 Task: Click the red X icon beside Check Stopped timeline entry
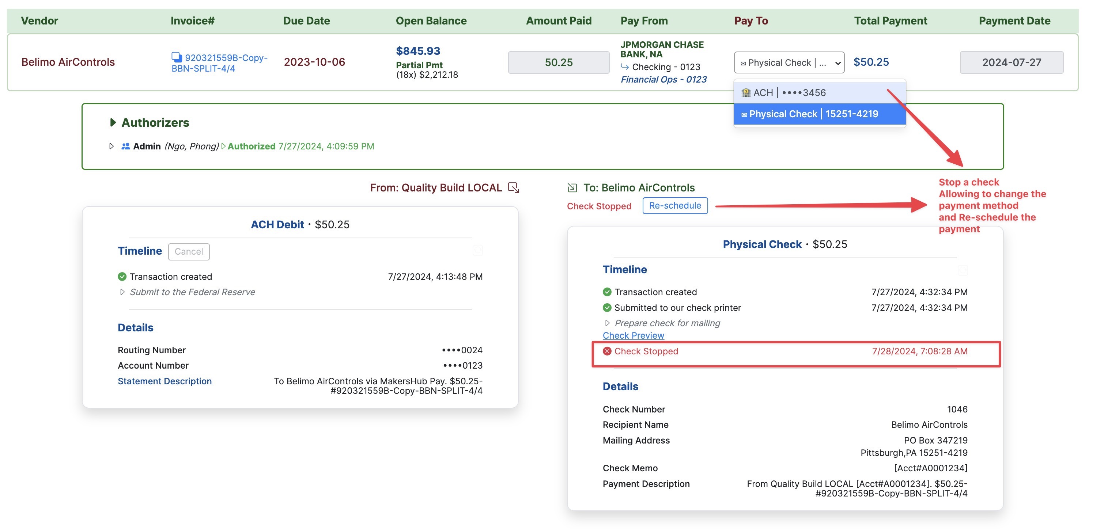[x=607, y=351]
